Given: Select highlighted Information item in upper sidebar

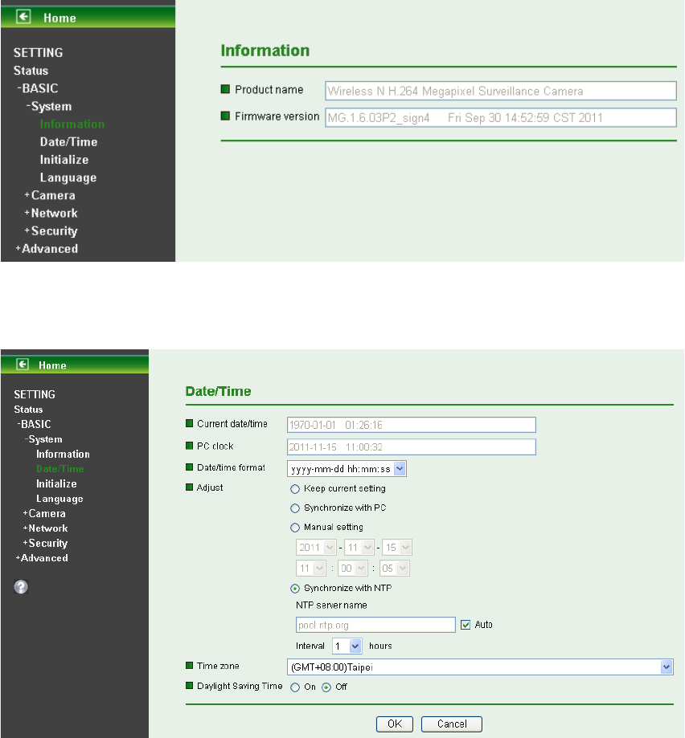Looking at the screenshot, I should tap(72, 124).
